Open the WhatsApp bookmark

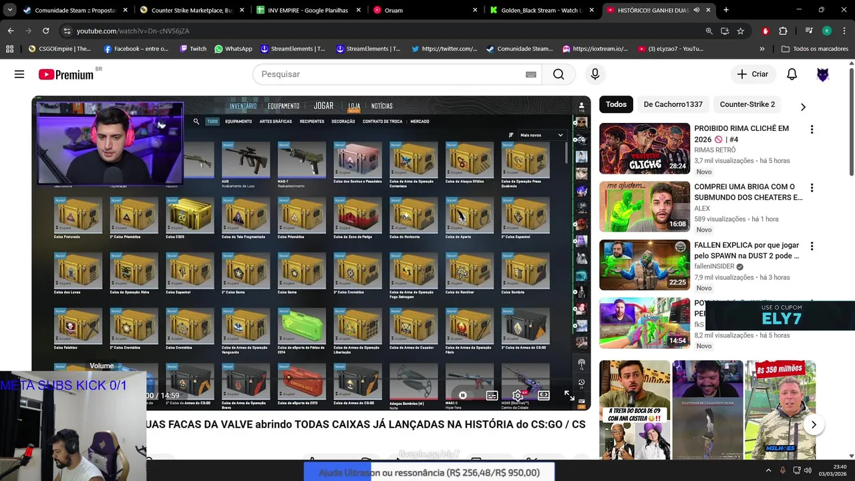click(x=233, y=49)
